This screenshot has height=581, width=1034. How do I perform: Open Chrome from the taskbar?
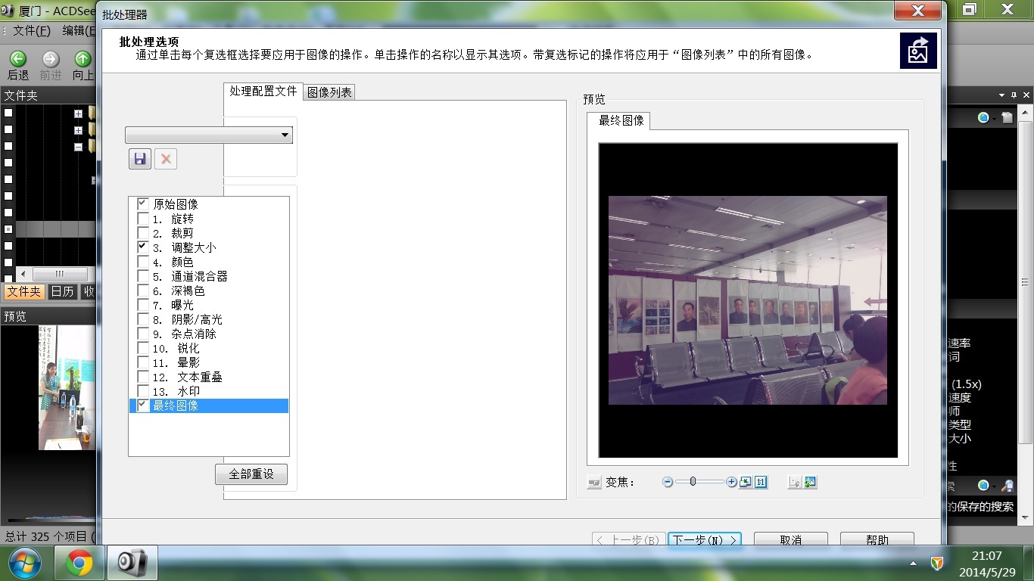point(79,563)
